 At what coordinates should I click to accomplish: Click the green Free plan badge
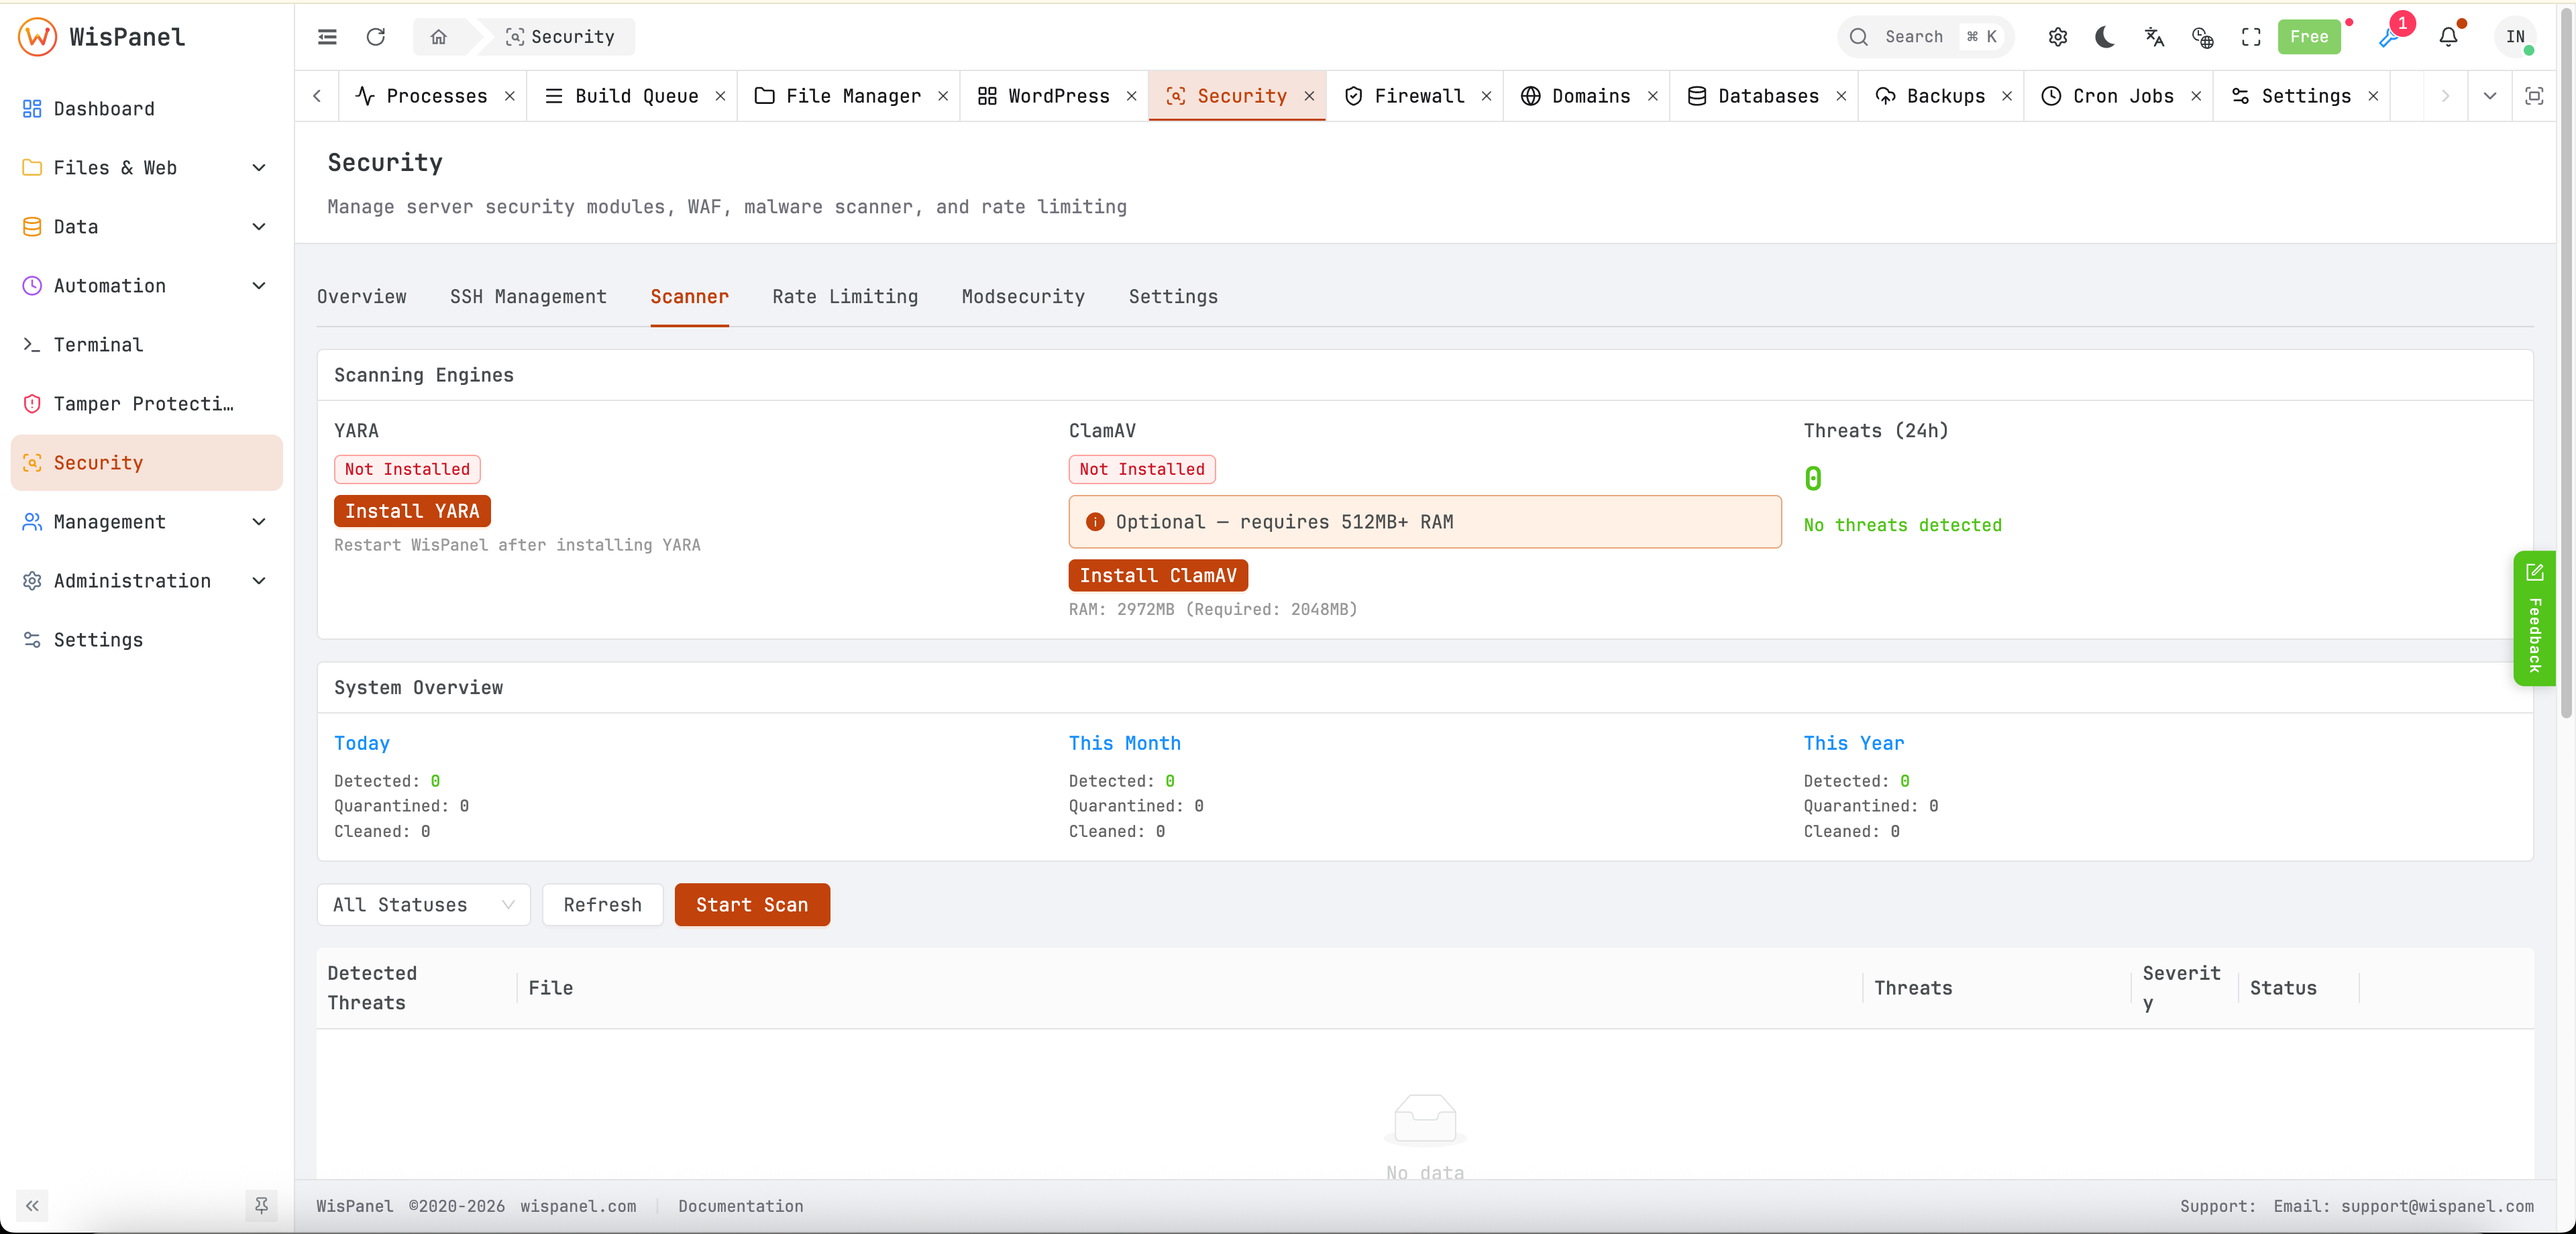pos(2309,37)
